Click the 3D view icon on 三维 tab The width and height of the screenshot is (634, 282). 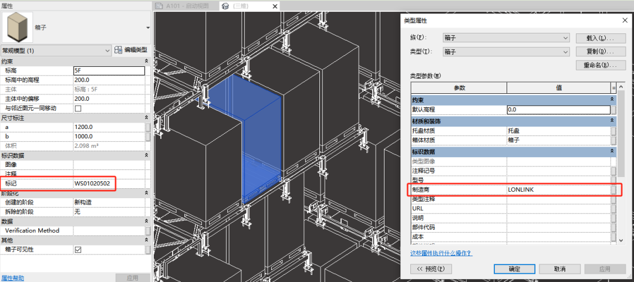tap(225, 6)
